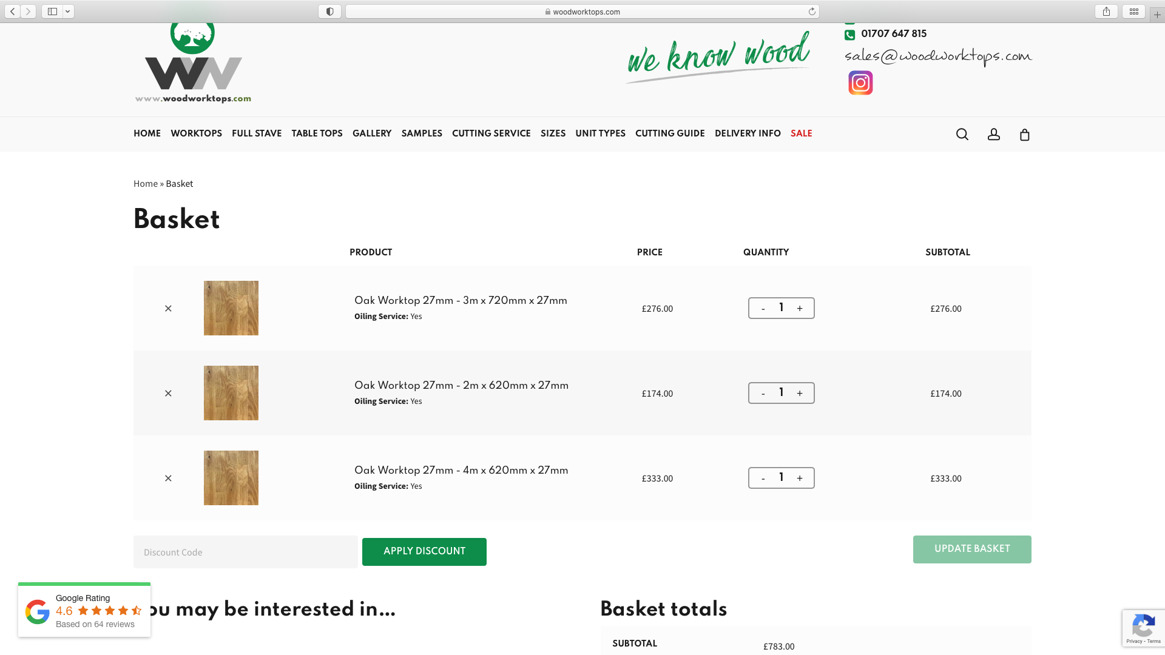Decrease quantity of the £333.00 worktop
Image resolution: width=1165 pixels, height=655 pixels.
click(763, 479)
